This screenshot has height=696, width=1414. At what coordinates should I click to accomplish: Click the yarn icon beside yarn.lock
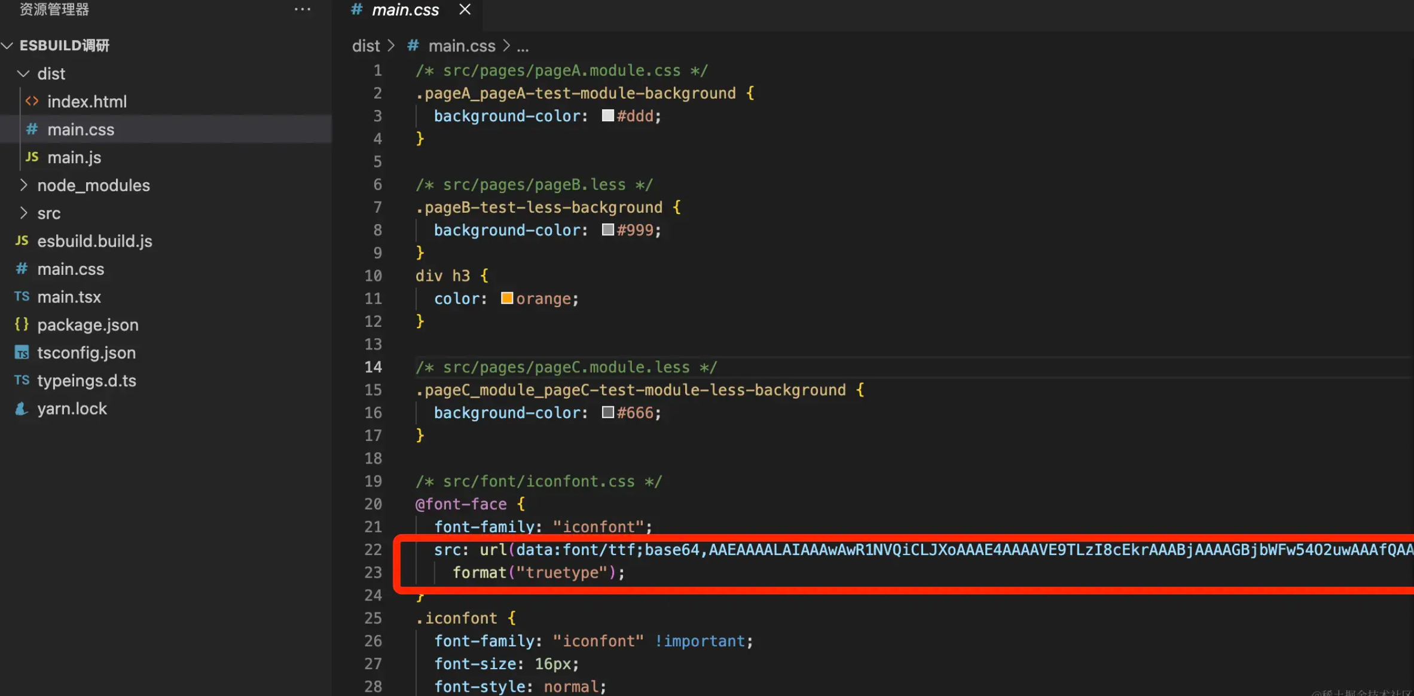pos(22,409)
